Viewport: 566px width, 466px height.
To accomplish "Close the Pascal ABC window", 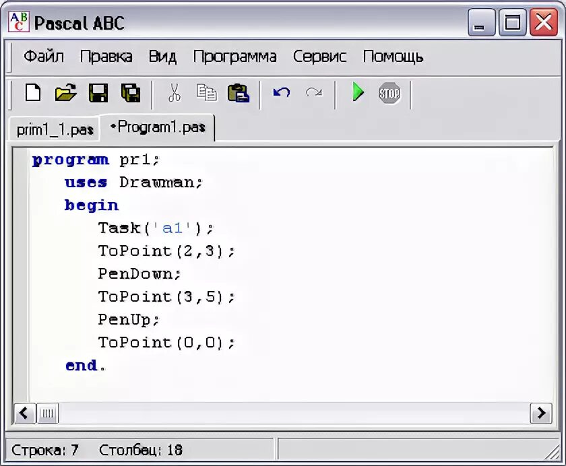I will click(544, 22).
